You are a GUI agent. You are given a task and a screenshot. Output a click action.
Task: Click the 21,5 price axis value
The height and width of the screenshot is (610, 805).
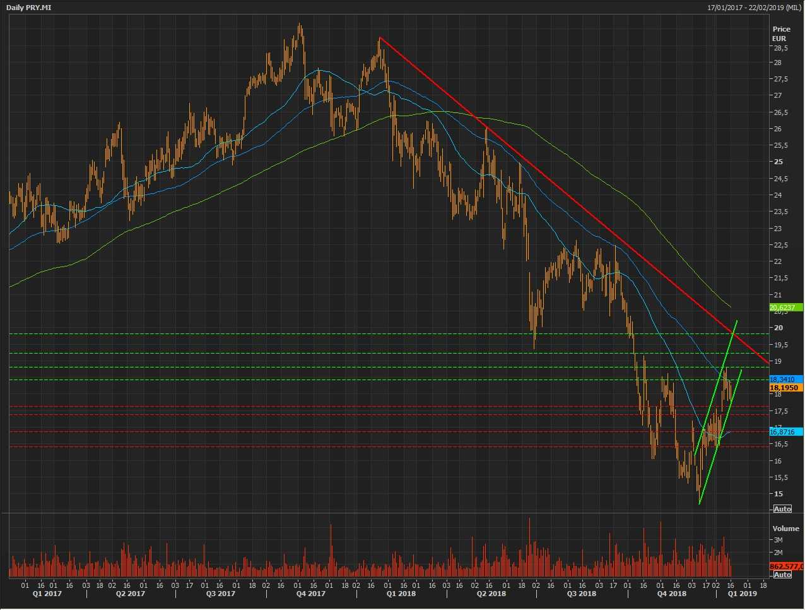click(780, 278)
